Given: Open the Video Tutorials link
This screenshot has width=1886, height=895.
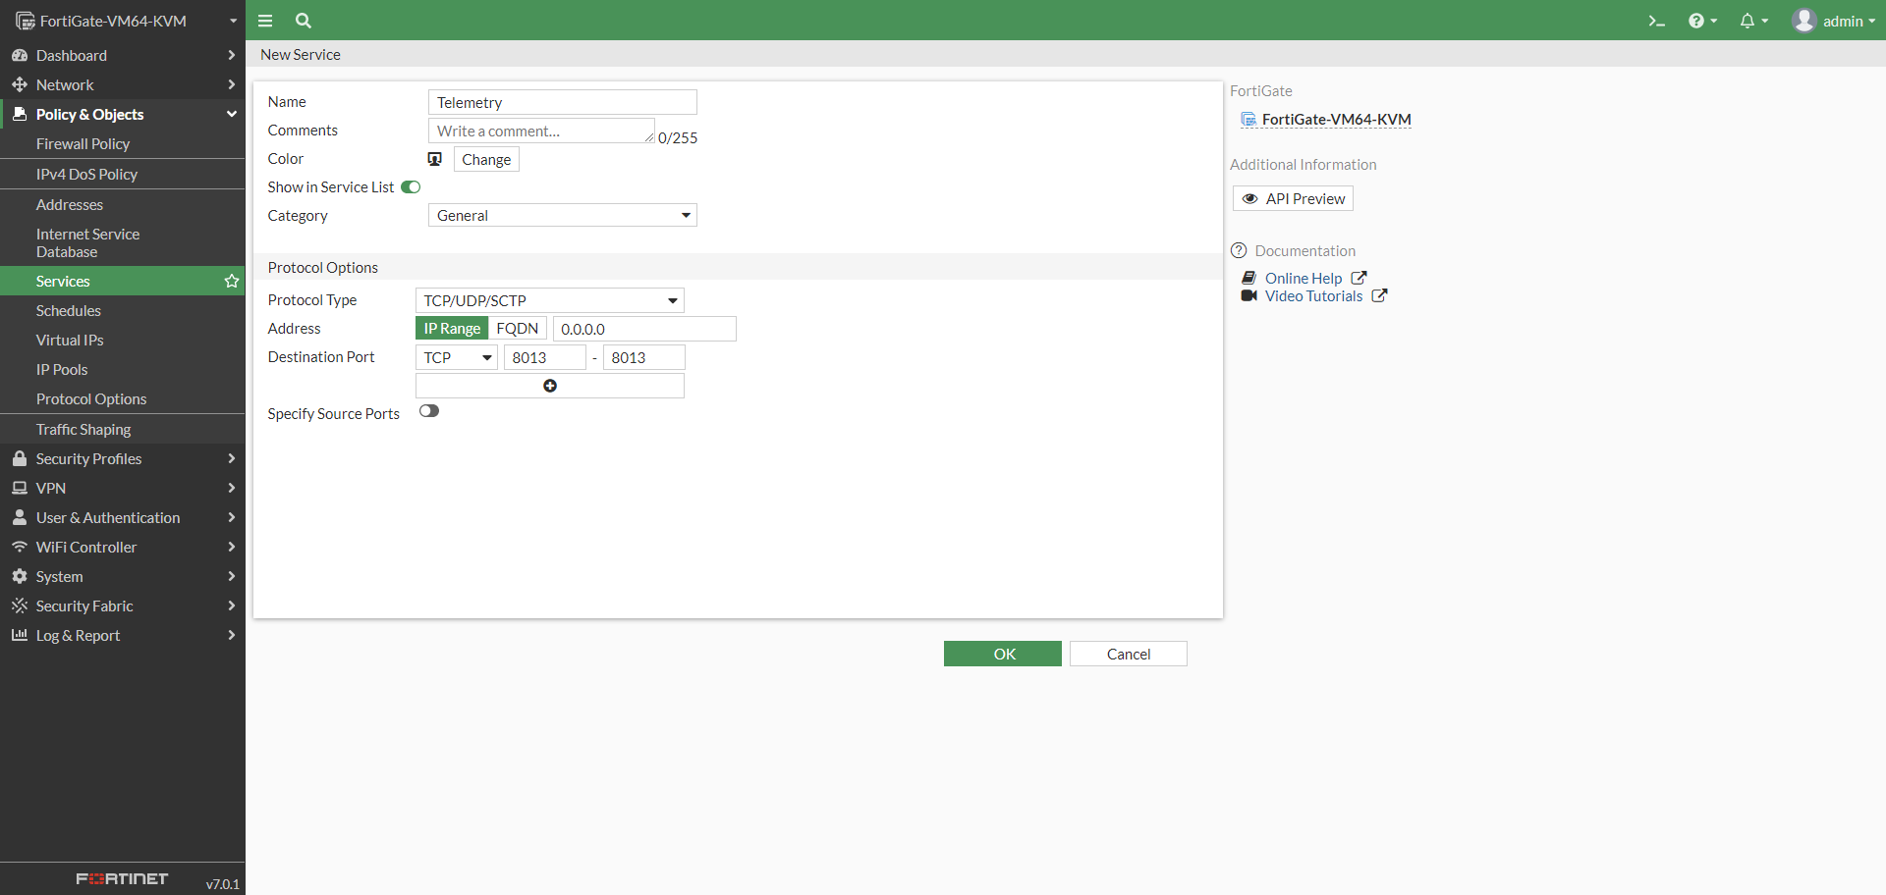Looking at the screenshot, I should coord(1314,296).
